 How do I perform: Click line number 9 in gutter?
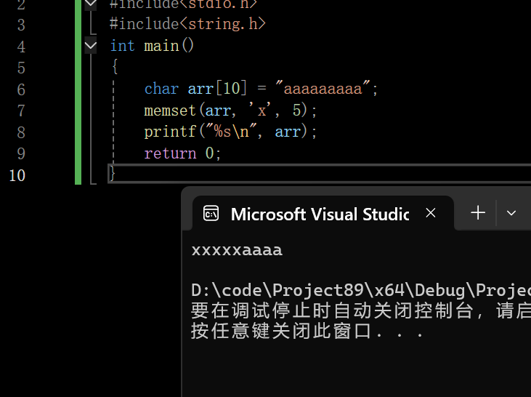coord(21,154)
